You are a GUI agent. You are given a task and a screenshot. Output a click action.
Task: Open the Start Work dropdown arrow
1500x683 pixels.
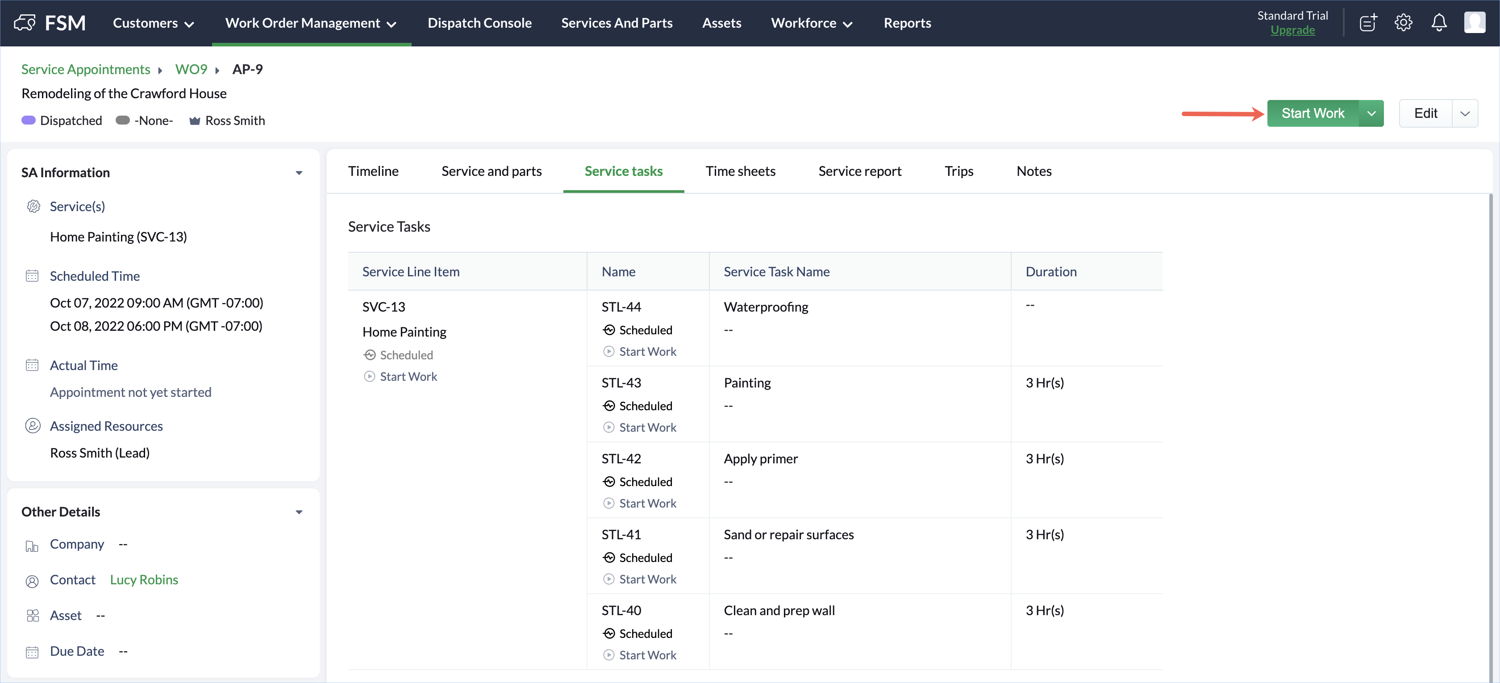(x=1371, y=113)
